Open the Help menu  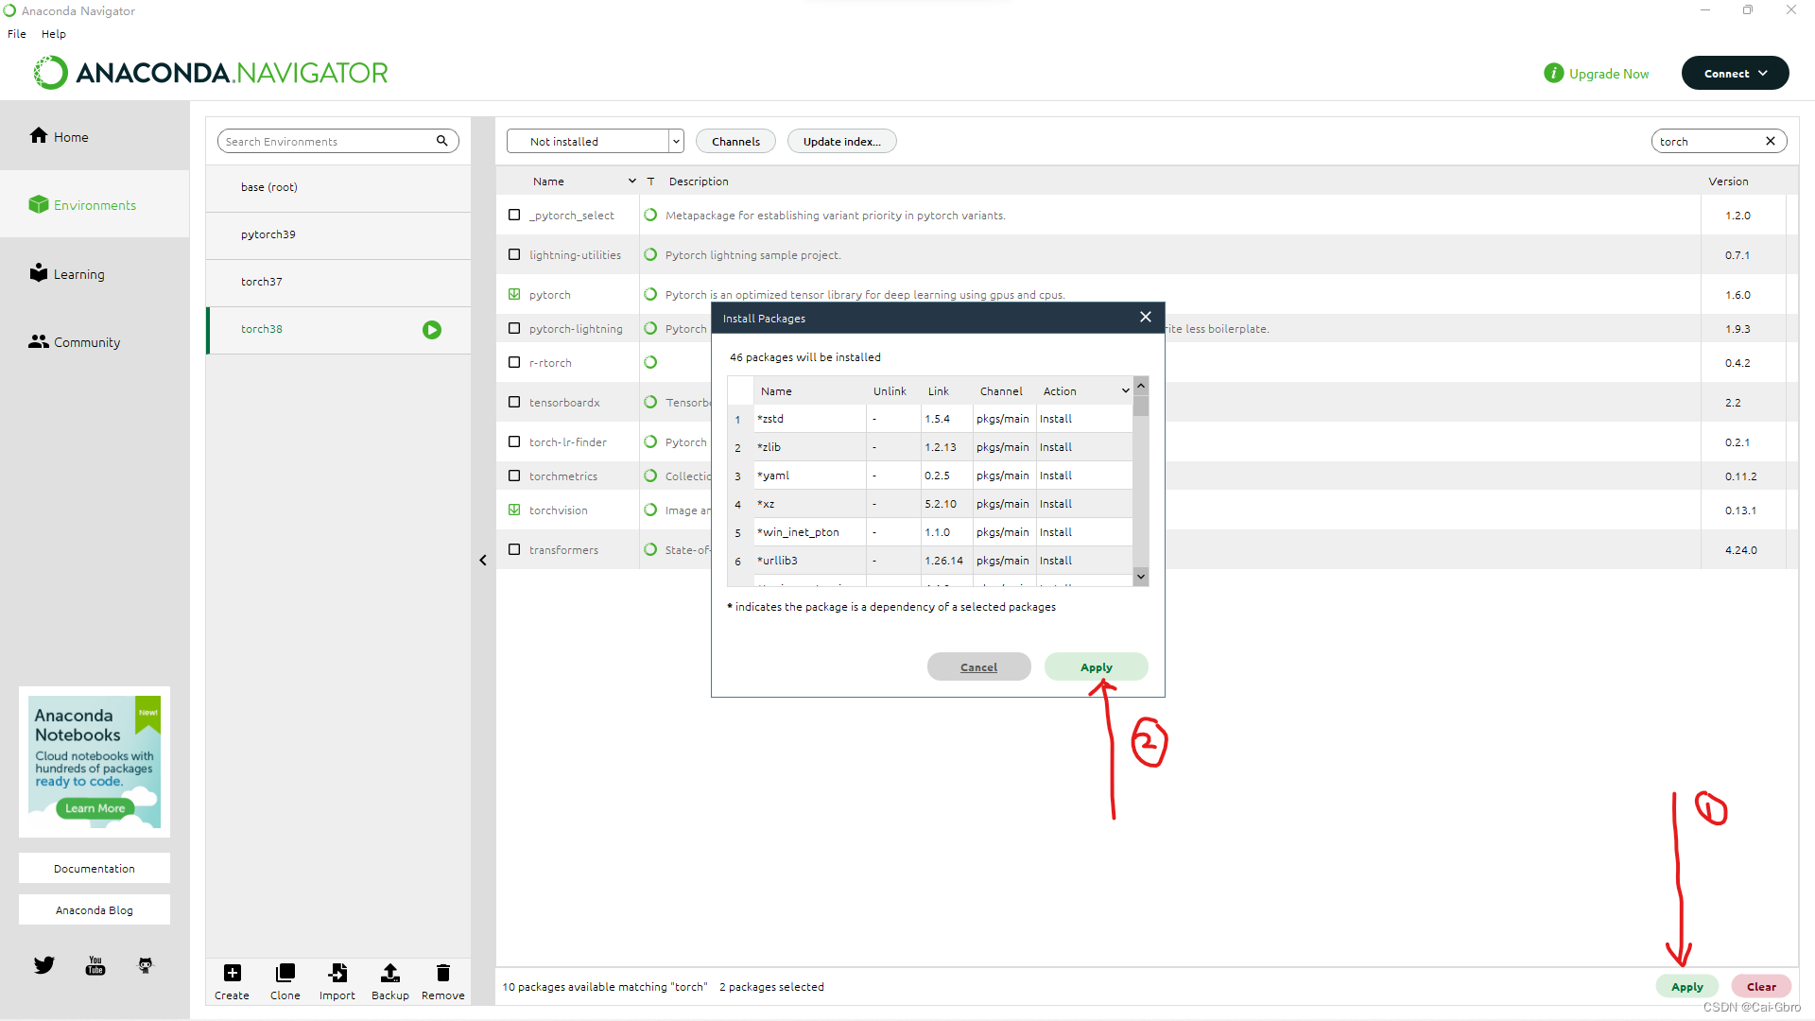point(54,33)
